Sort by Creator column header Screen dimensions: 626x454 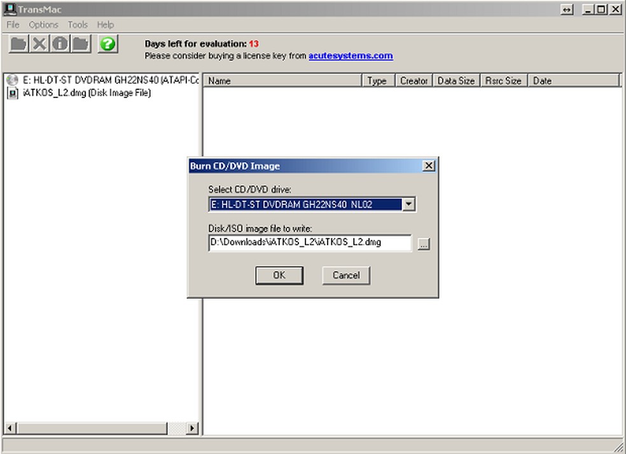click(414, 81)
